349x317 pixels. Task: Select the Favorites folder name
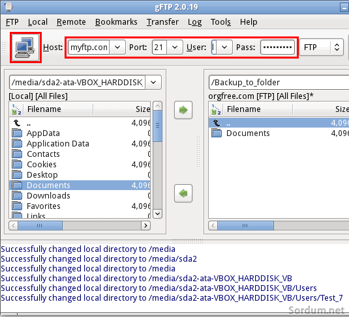pyautogui.click(x=44, y=206)
